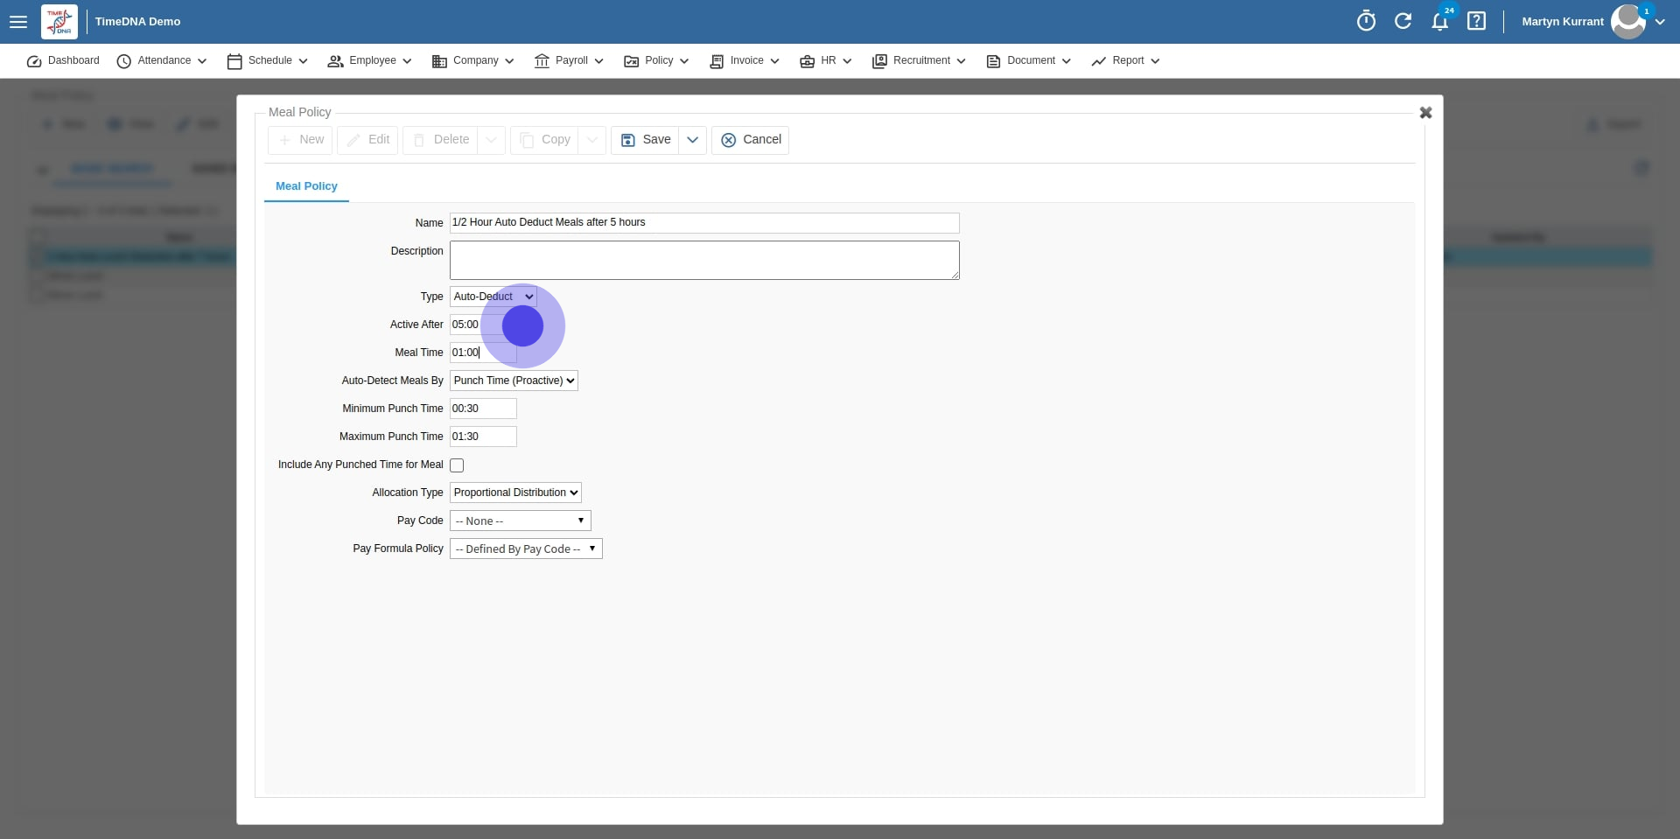This screenshot has height=839, width=1680.
Task: Open the Company menu
Action: point(472,61)
